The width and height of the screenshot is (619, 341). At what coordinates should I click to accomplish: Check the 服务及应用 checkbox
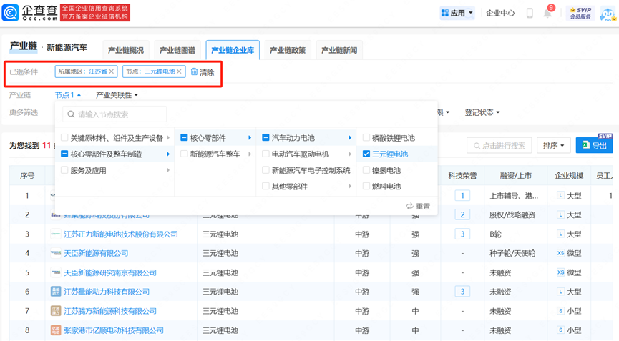64,170
